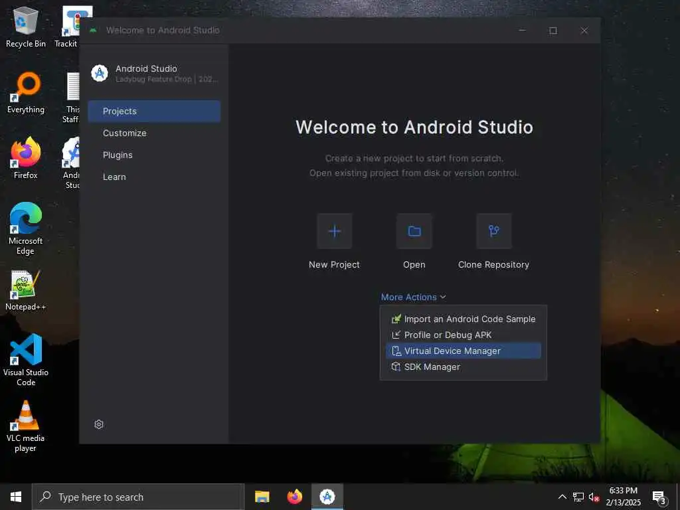Switch to the Learn tab
The image size is (680, 510).
(x=154, y=177)
